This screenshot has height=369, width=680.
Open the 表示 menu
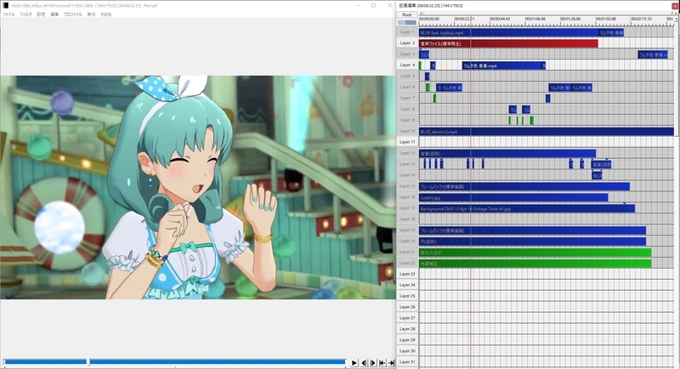pyautogui.click(x=91, y=14)
